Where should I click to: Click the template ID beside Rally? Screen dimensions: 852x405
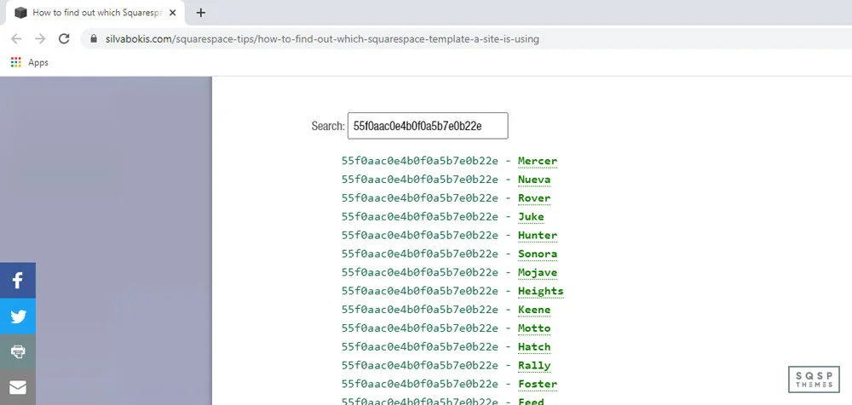(x=419, y=365)
